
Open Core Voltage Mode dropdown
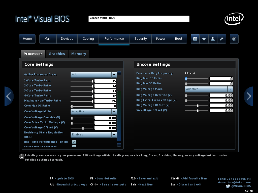[94, 111]
